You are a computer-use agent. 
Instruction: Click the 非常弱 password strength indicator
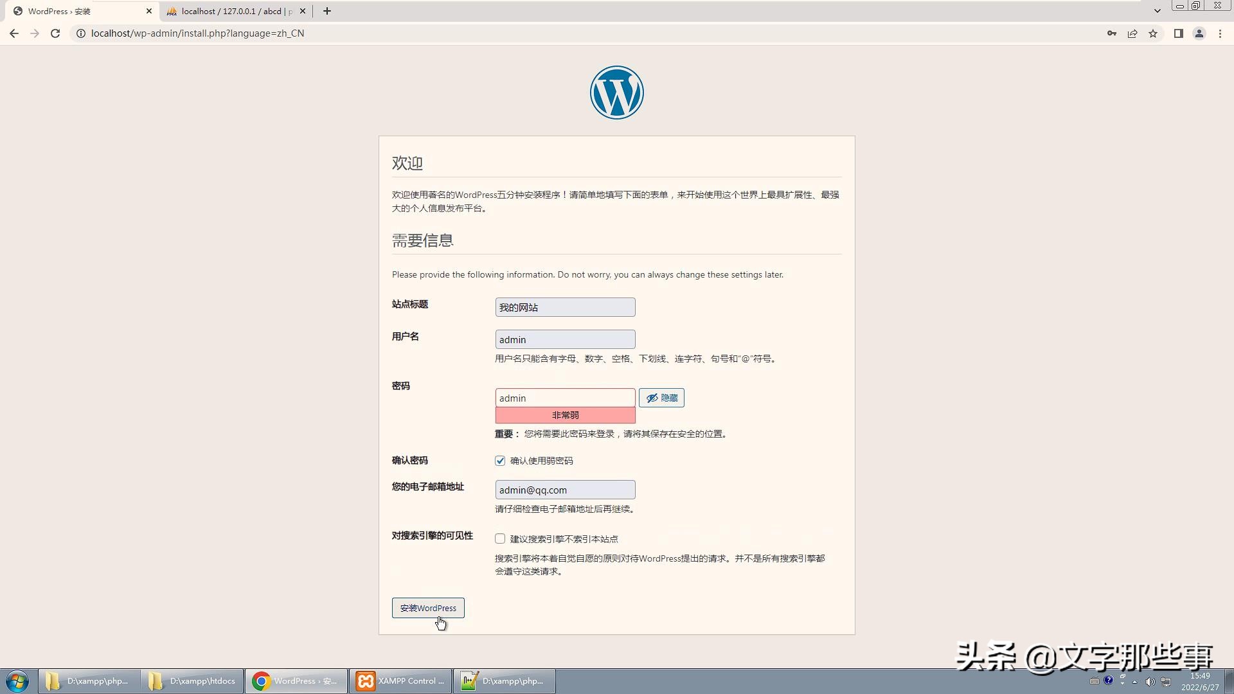coord(565,415)
